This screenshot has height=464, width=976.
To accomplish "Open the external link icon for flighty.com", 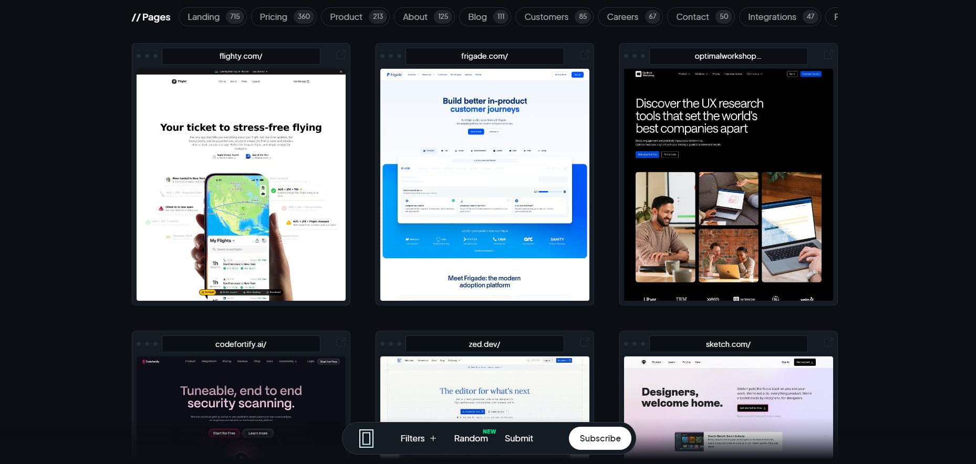I will (x=341, y=55).
